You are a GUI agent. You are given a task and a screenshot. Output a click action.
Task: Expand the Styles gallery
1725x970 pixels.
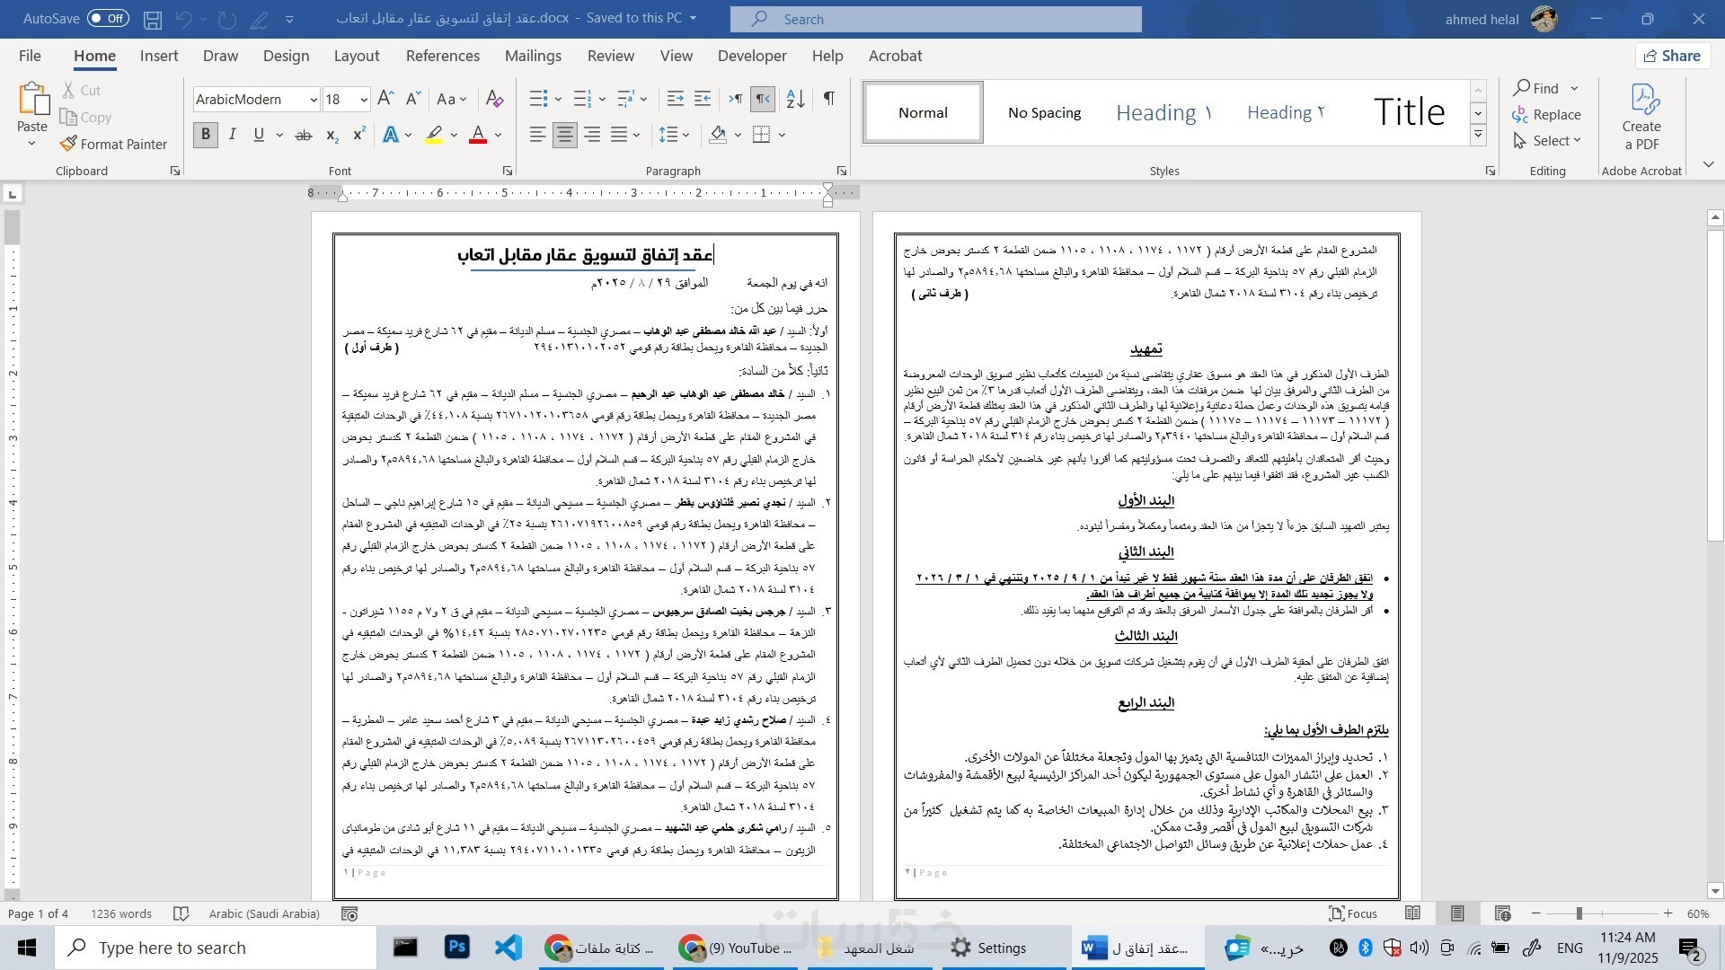pos(1478,136)
